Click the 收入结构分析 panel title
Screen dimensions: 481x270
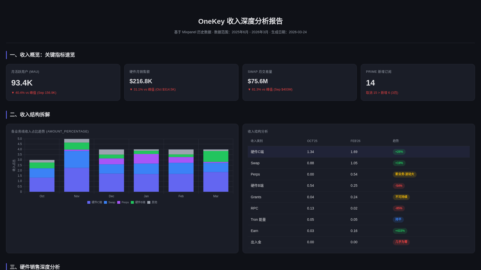click(258, 131)
